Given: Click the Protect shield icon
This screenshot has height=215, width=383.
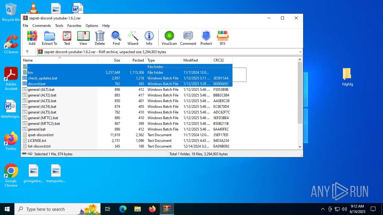Looking at the screenshot, I should (x=206, y=38).
